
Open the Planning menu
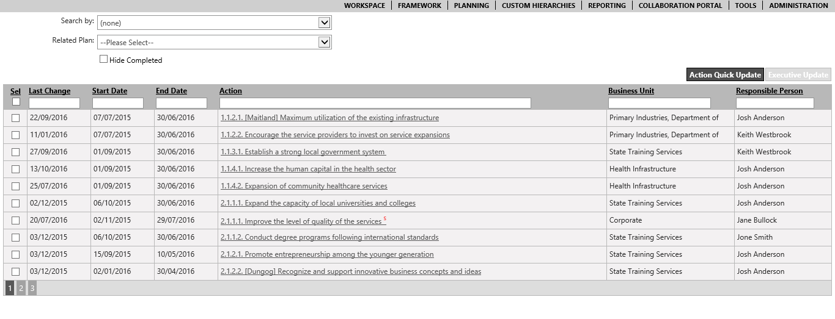point(471,5)
